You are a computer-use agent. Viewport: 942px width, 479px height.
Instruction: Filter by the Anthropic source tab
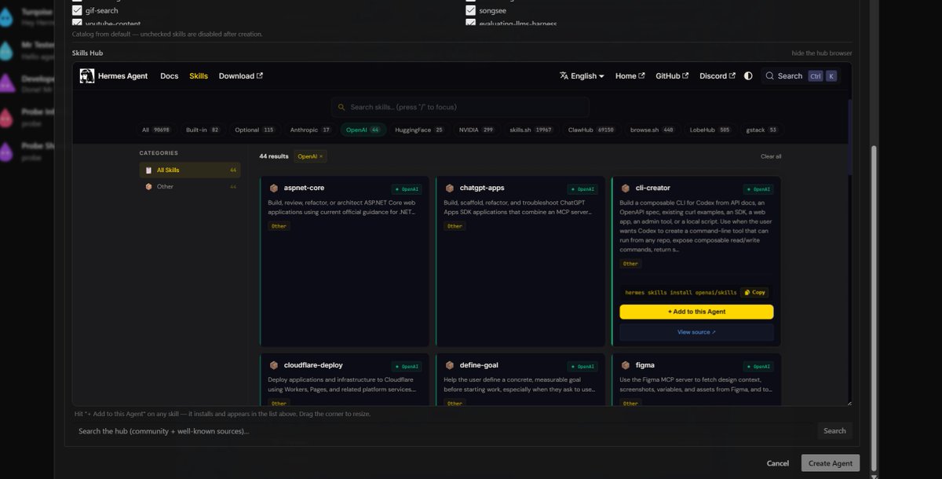(311, 130)
